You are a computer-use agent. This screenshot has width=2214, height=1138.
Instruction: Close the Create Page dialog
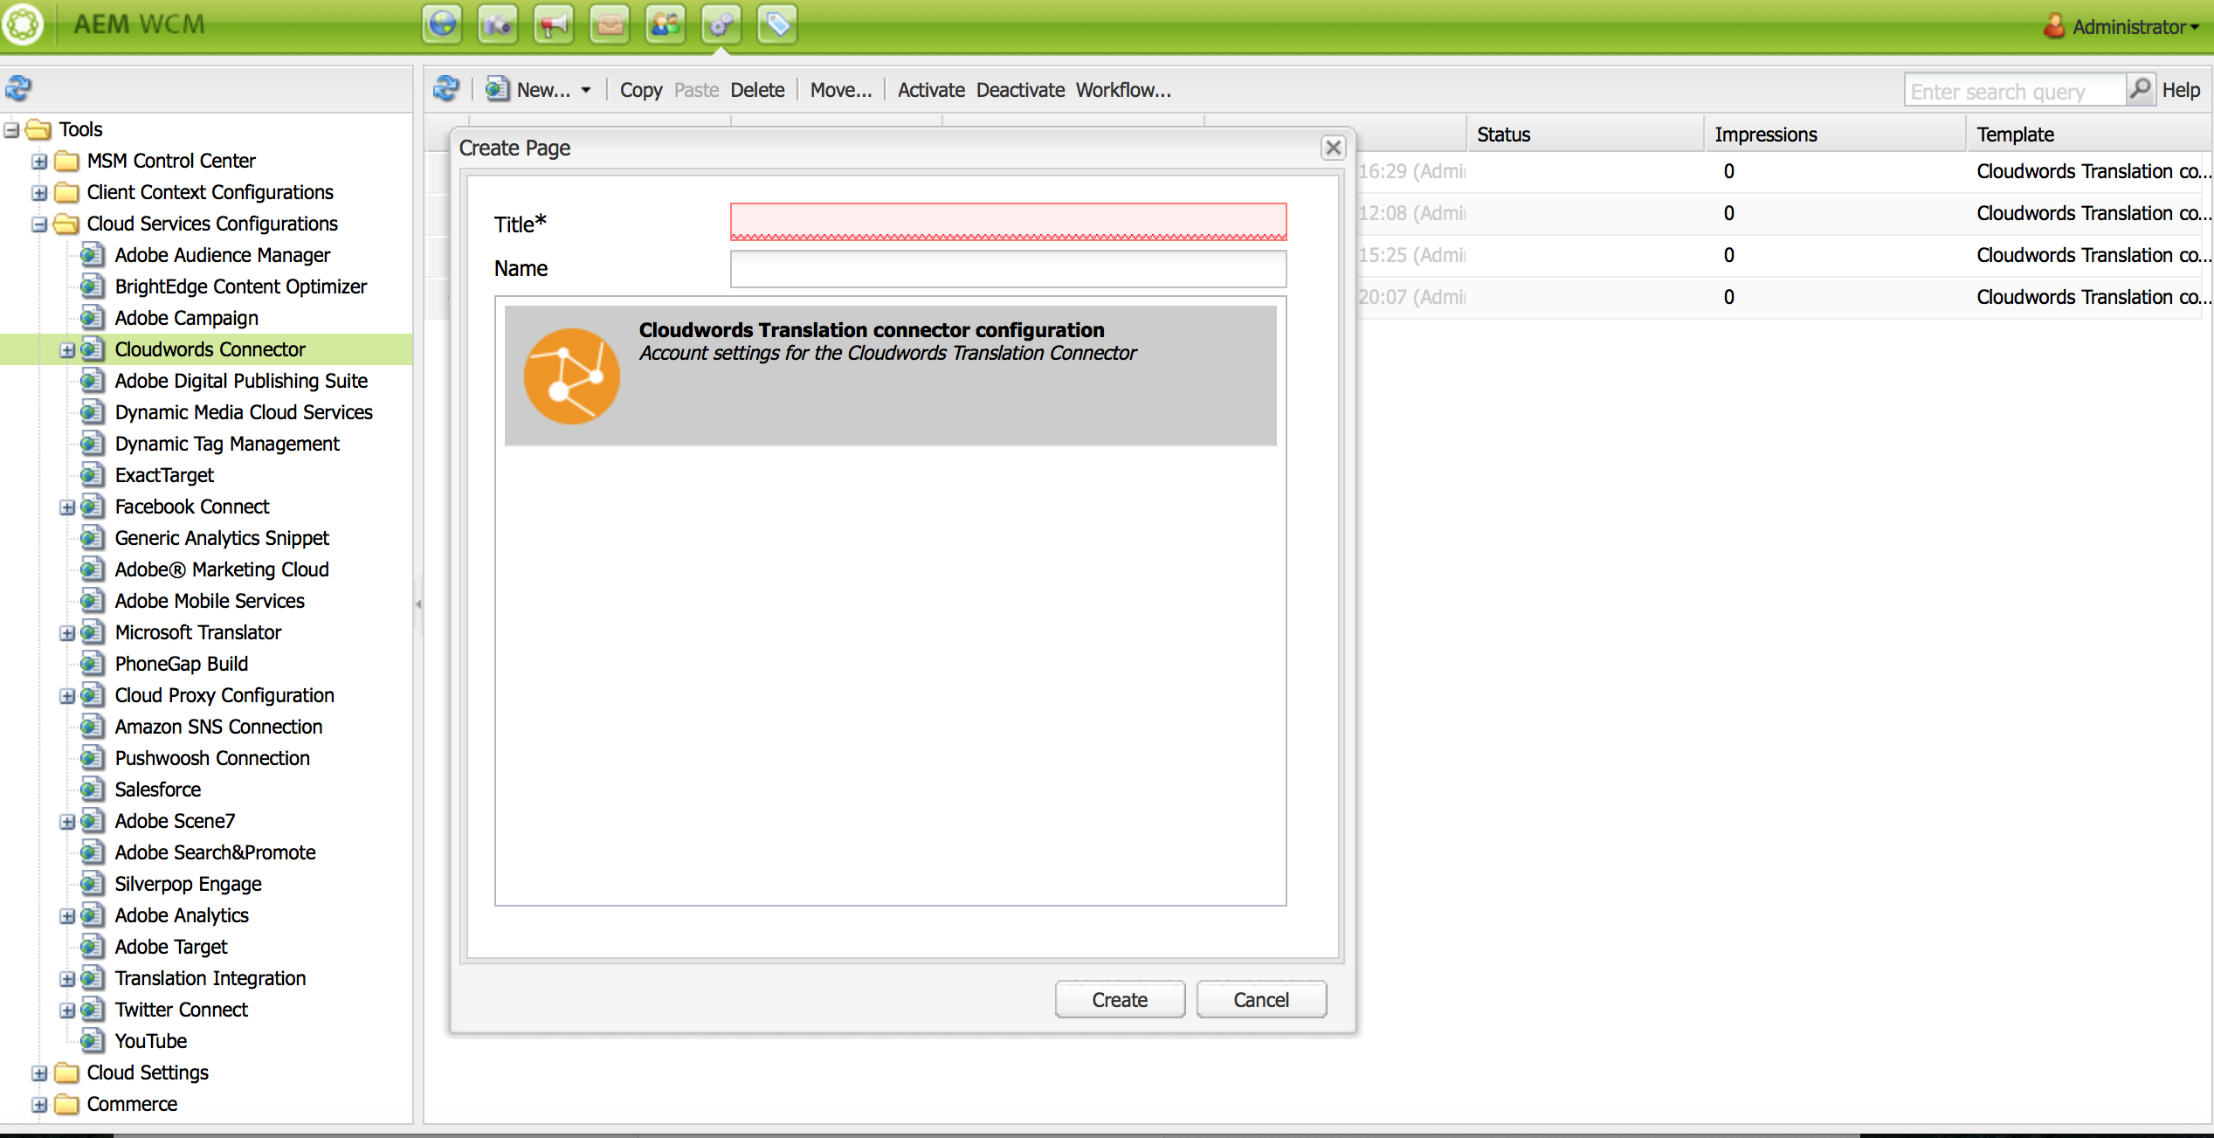pos(1333,148)
